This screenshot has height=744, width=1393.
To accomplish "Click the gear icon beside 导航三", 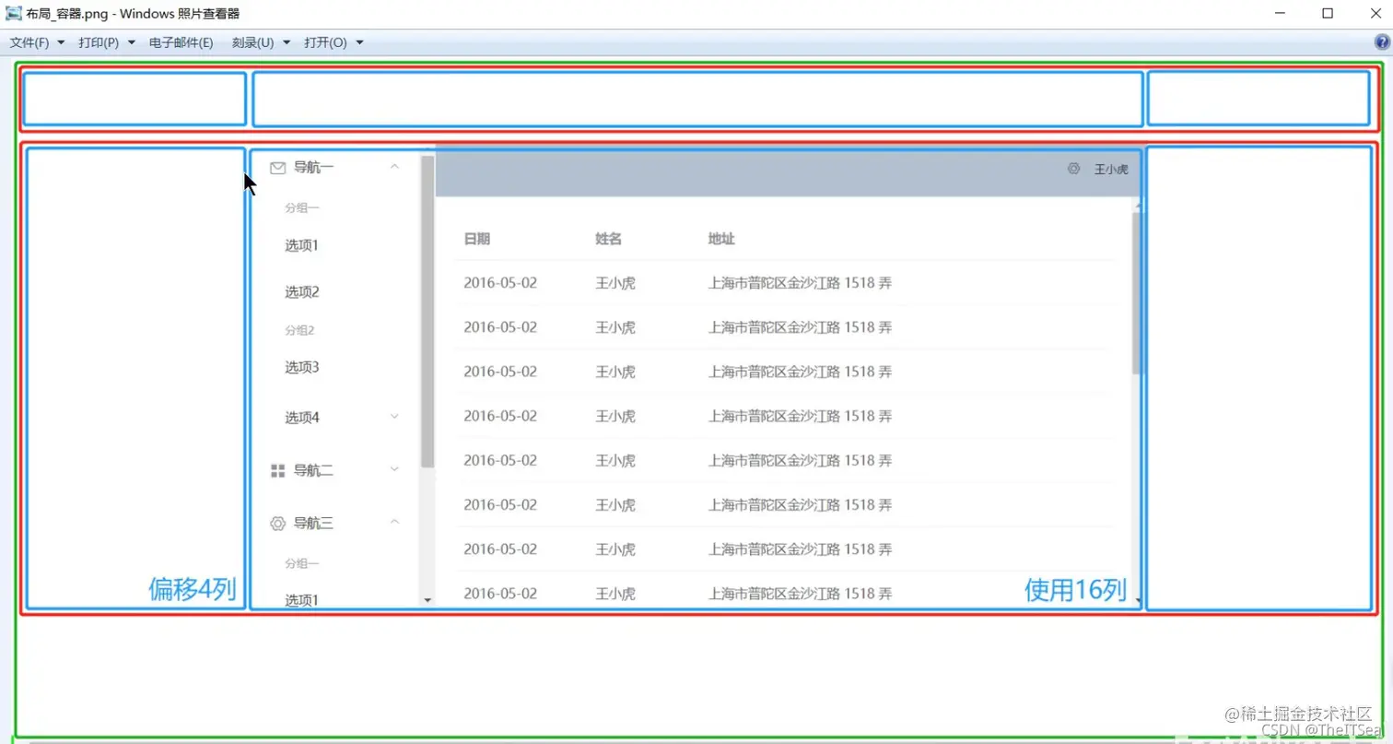I will (x=277, y=523).
